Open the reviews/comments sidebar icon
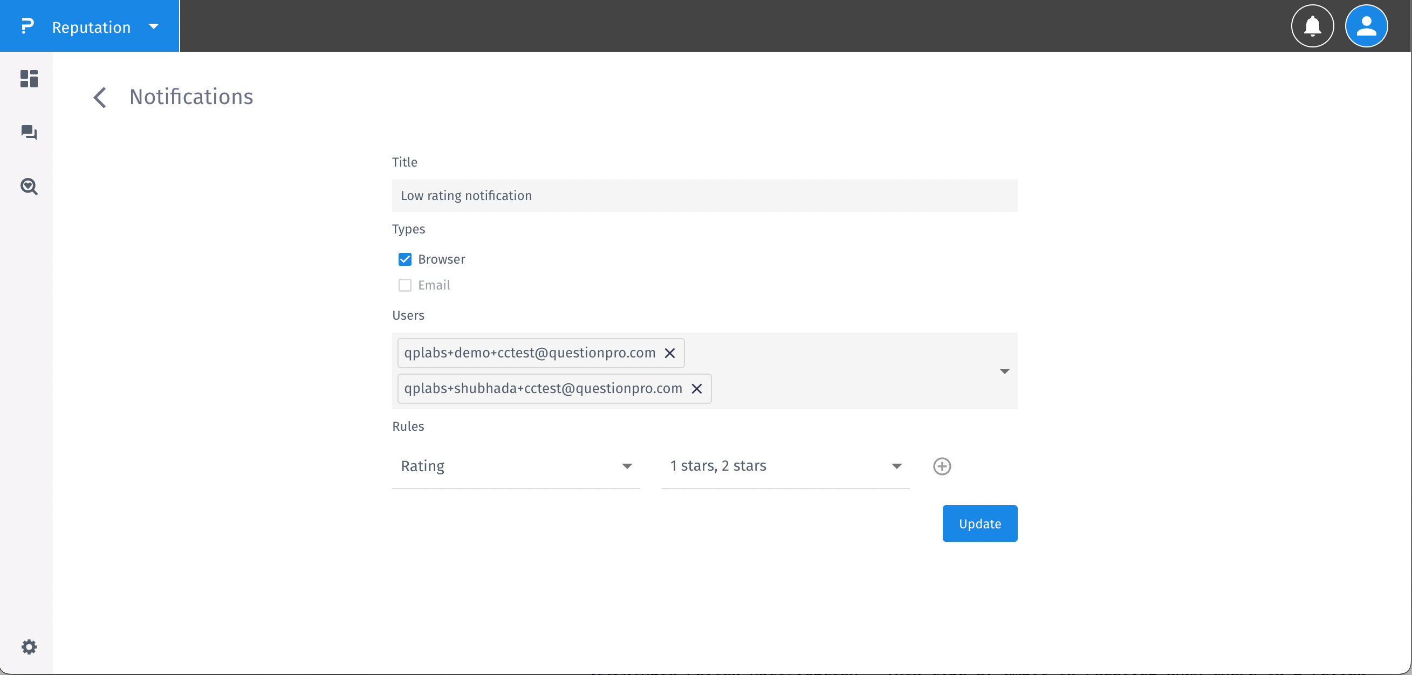 [29, 133]
